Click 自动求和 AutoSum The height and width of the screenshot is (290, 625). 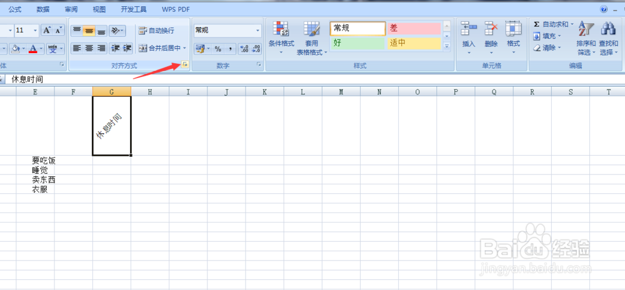[551, 25]
